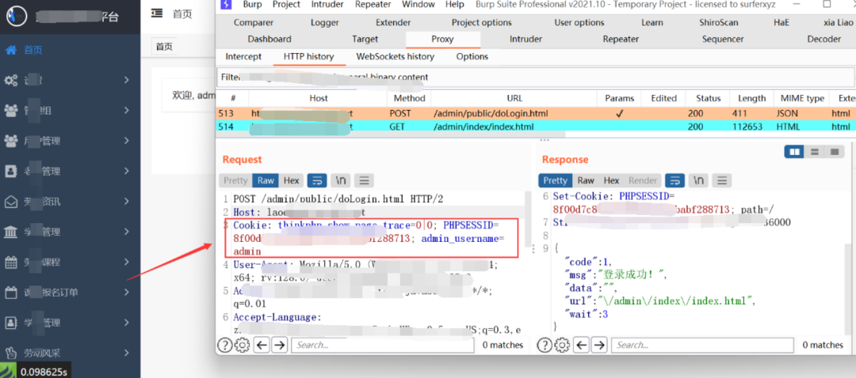Go to next match in Request search
Image resolution: width=856 pixels, height=378 pixels.
click(x=280, y=345)
